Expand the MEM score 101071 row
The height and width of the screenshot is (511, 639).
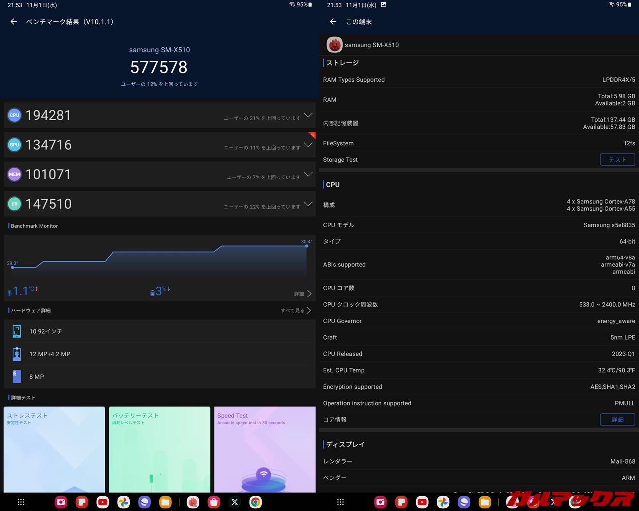[308, 174]
